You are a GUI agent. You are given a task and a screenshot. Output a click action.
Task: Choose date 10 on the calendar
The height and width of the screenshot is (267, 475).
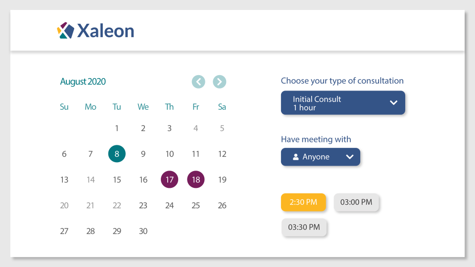pos(169,154)
